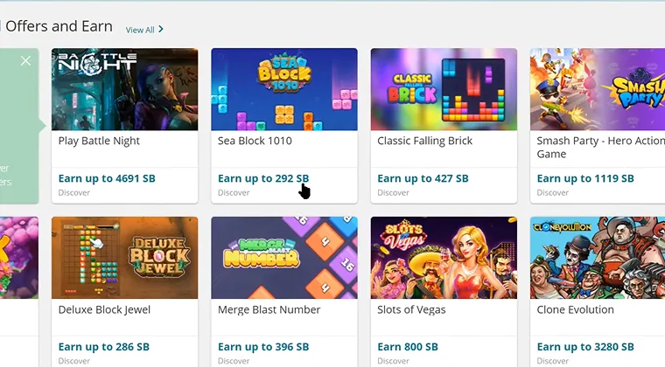Open the Deluxe Block Jewel title text

[104, 310]
